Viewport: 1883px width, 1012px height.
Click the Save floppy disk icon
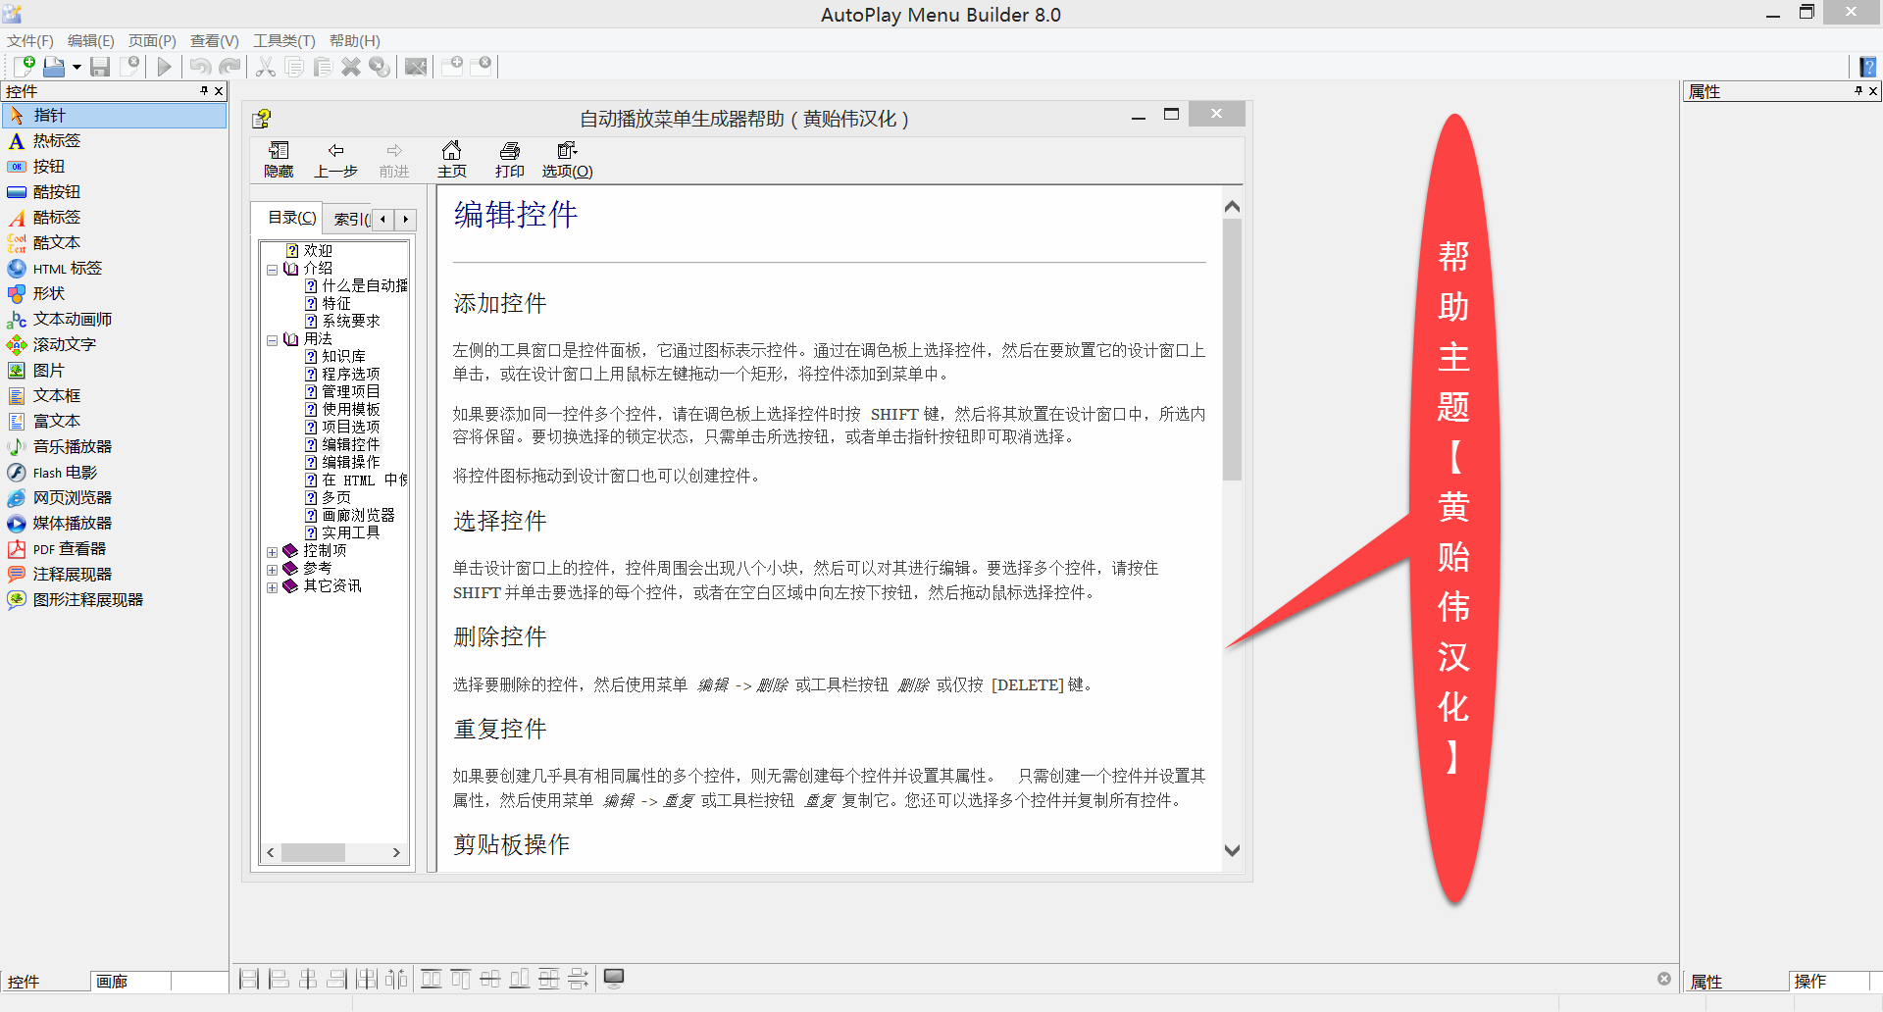100,67
